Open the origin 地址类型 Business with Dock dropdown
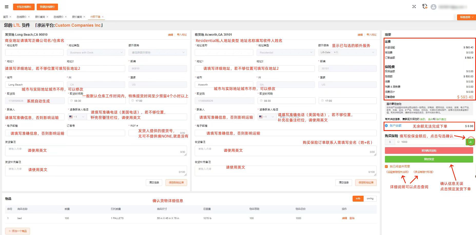 (96, 52)
